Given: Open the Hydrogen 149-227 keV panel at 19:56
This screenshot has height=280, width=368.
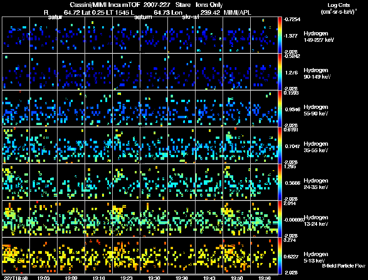Looking at the screenshot, I should click(264, 35).
